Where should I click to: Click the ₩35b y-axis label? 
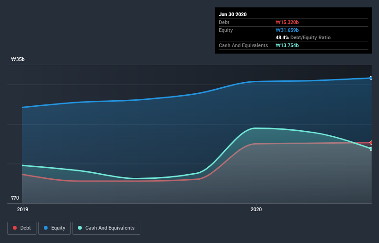tap(18, 60)
